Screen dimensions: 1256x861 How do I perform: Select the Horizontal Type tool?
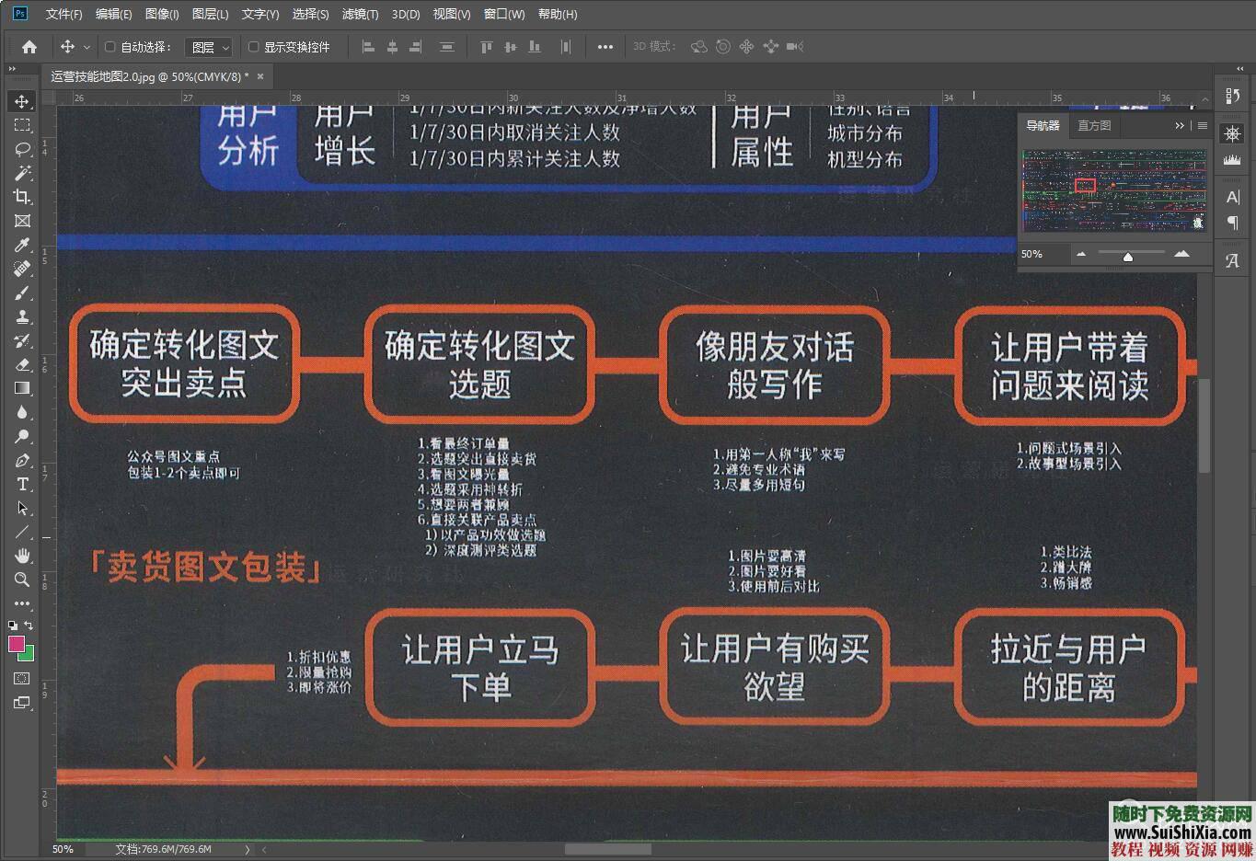(22, 484)
